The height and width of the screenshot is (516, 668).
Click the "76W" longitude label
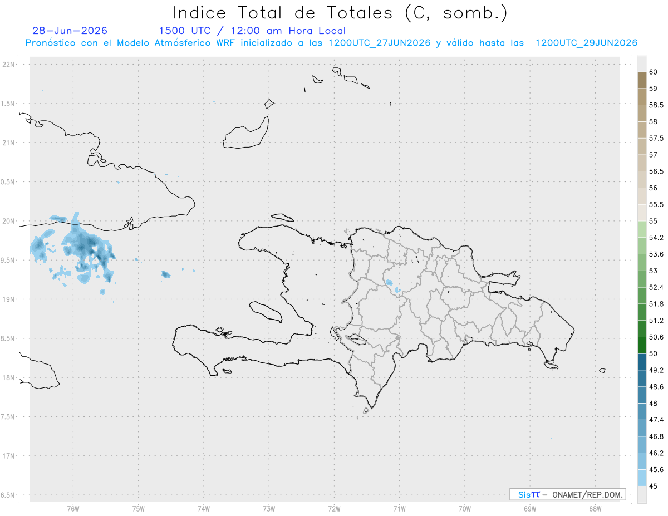click(73, 508)
